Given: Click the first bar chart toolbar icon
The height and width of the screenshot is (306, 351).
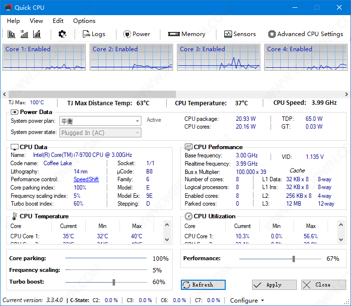Looking at the screenshot, I should coord(11,34).
